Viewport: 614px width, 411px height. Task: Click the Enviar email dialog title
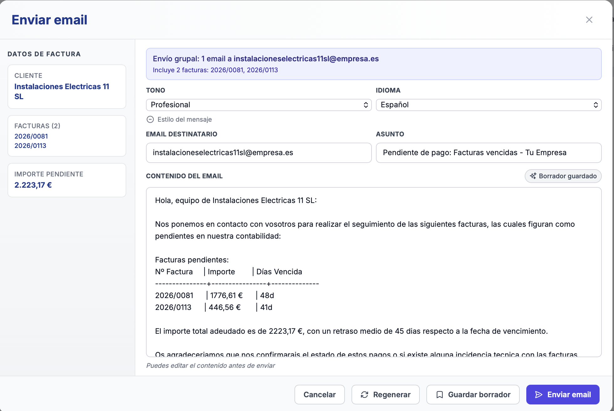49,20
